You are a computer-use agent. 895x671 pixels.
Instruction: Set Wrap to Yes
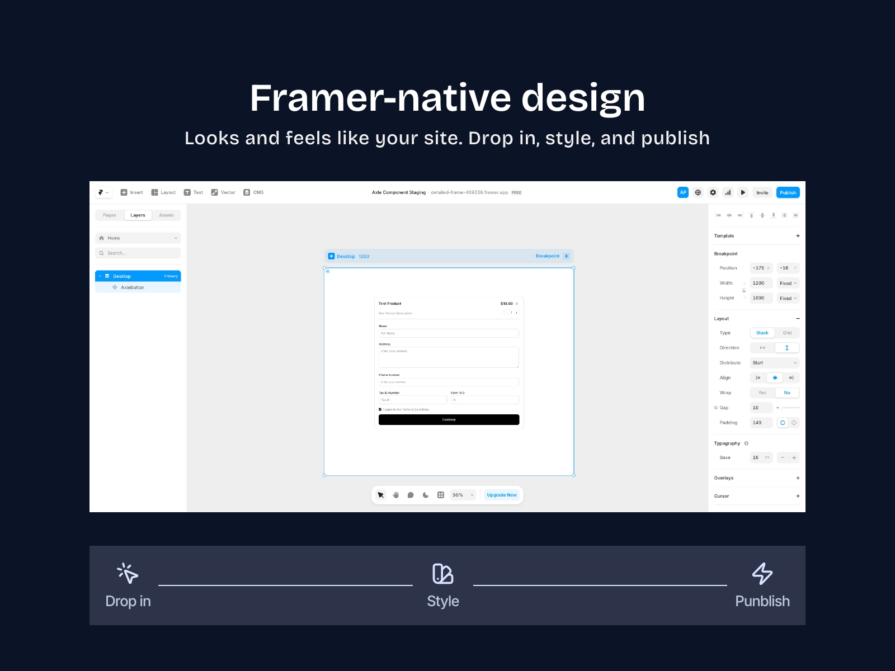click(x=762, y=393)
